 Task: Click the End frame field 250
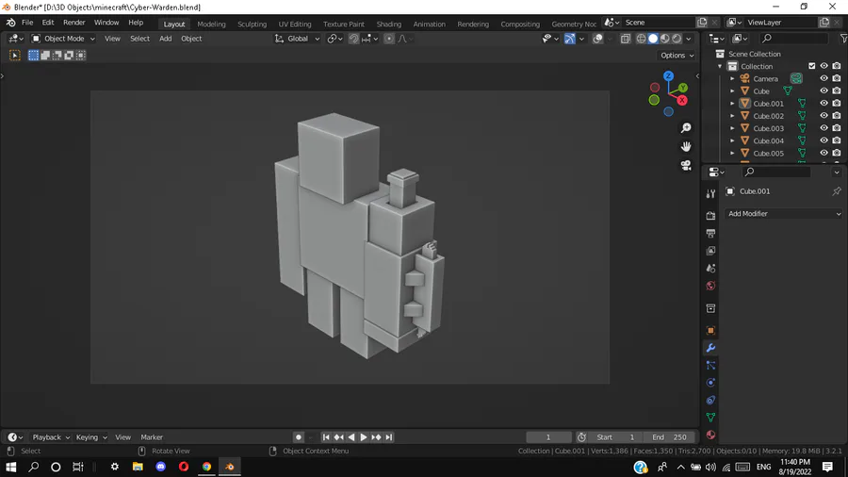669,437
